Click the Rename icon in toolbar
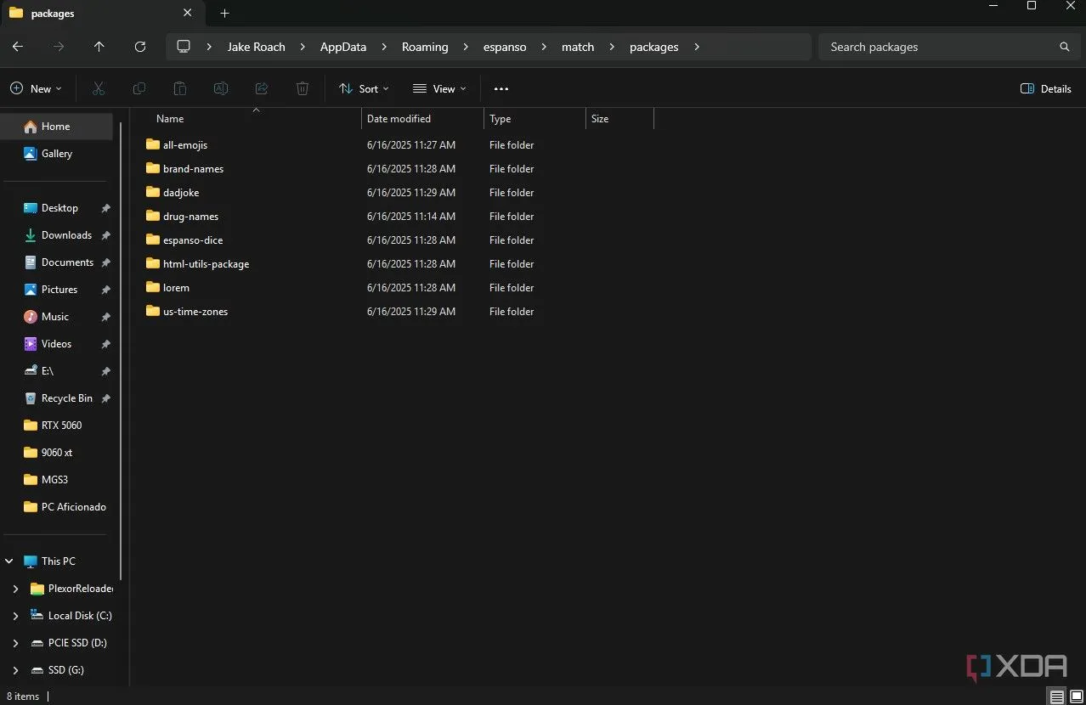Viewport: 1086px width, 705px height. [x=221, y=88]
